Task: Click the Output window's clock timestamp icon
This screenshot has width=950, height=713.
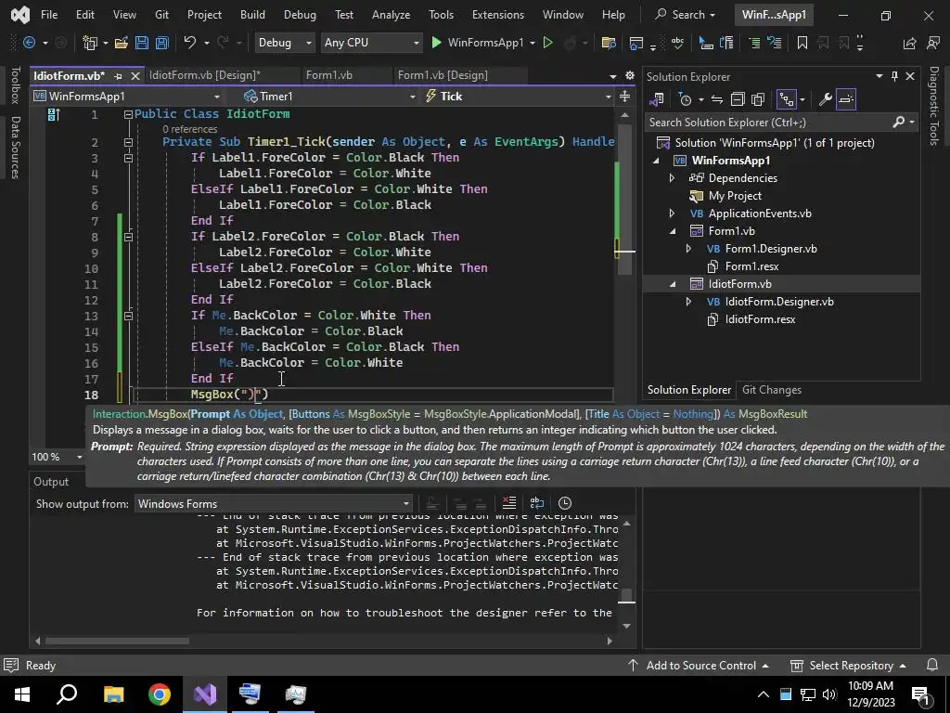Action: pos(565,503)
